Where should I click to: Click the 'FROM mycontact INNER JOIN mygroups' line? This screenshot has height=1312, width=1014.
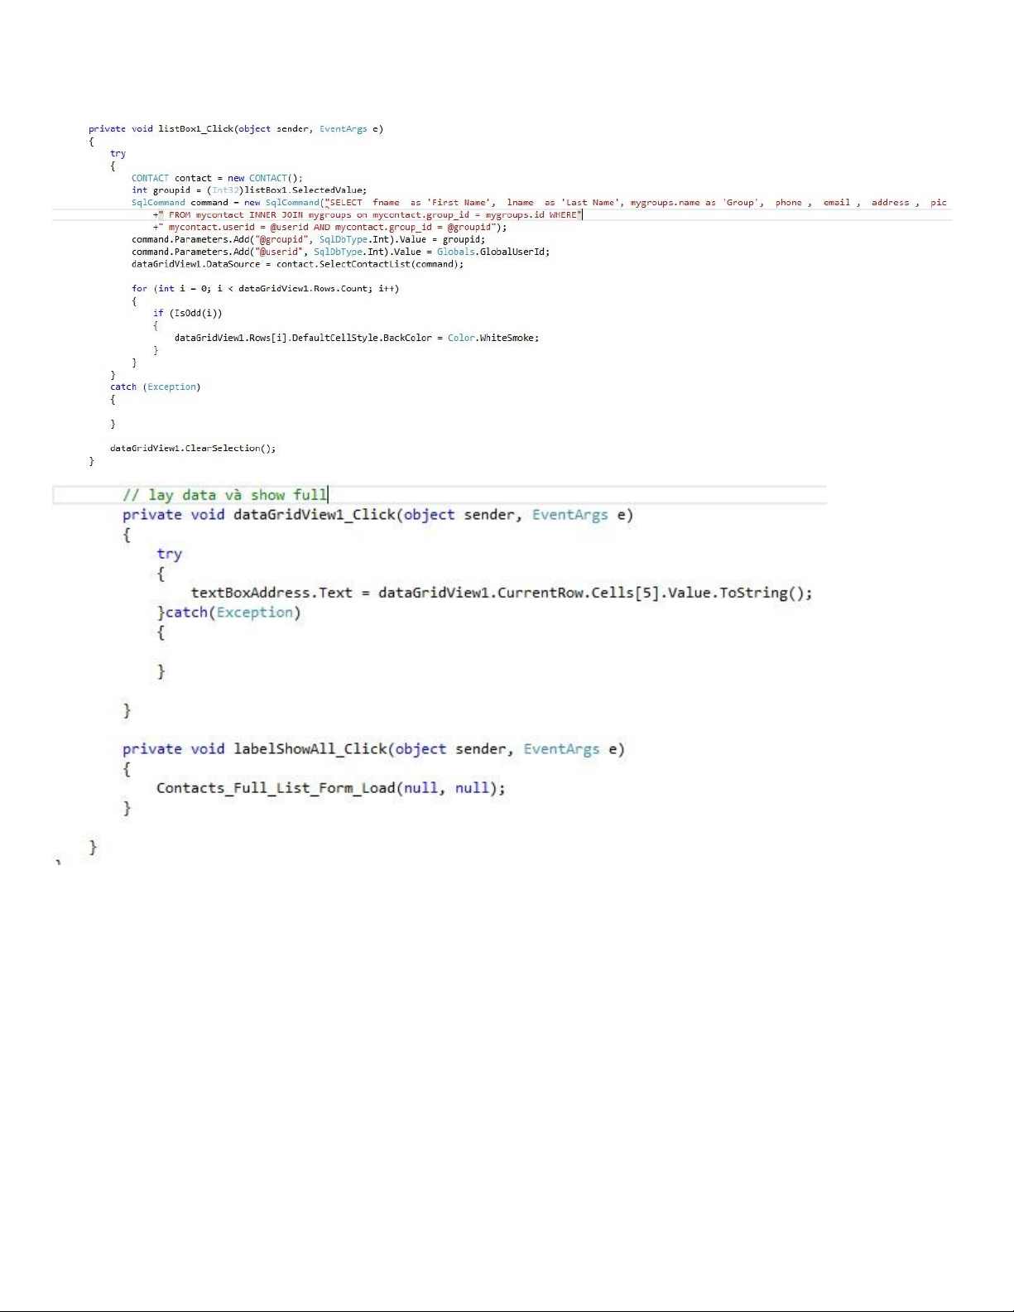tap(368, 215)
